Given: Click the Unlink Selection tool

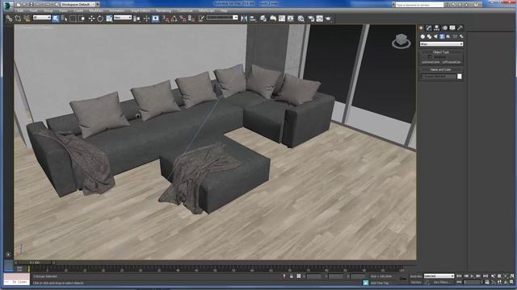Looking at the screenshot, I should [18, 19].
